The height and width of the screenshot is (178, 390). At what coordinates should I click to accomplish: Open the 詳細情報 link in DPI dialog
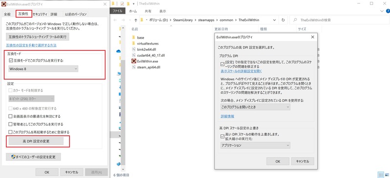pyautogui.click(x=227, y=116)
